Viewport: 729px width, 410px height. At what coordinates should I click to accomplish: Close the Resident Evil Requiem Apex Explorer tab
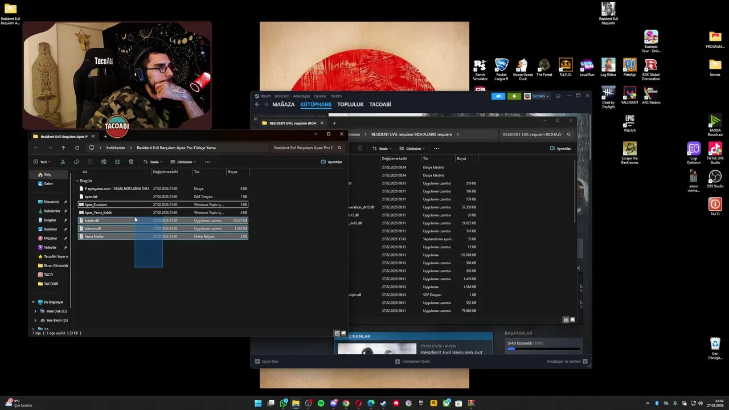[x=93, y=136]
